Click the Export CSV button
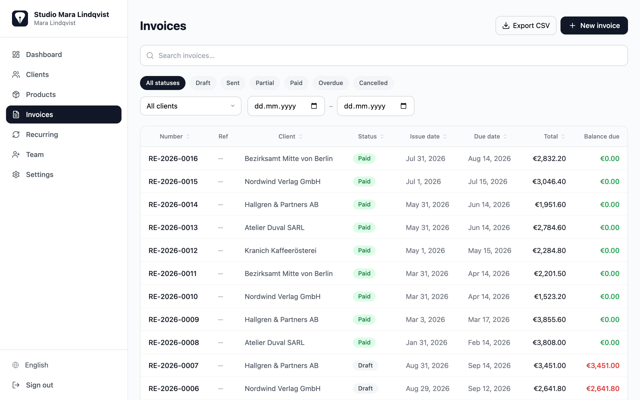Image resolution: width=640 pixels, height=400 pixels. (526, 25)
